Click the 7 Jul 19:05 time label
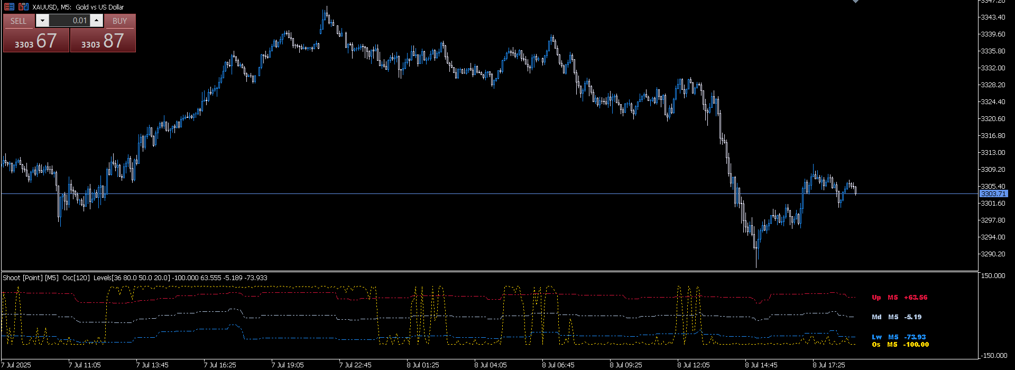This screenshot has height=370, width=1015. 288,365
